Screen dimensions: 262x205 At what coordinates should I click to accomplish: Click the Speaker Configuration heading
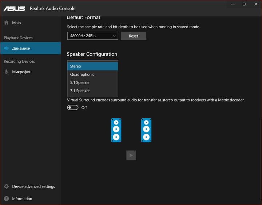pos(92,54)
